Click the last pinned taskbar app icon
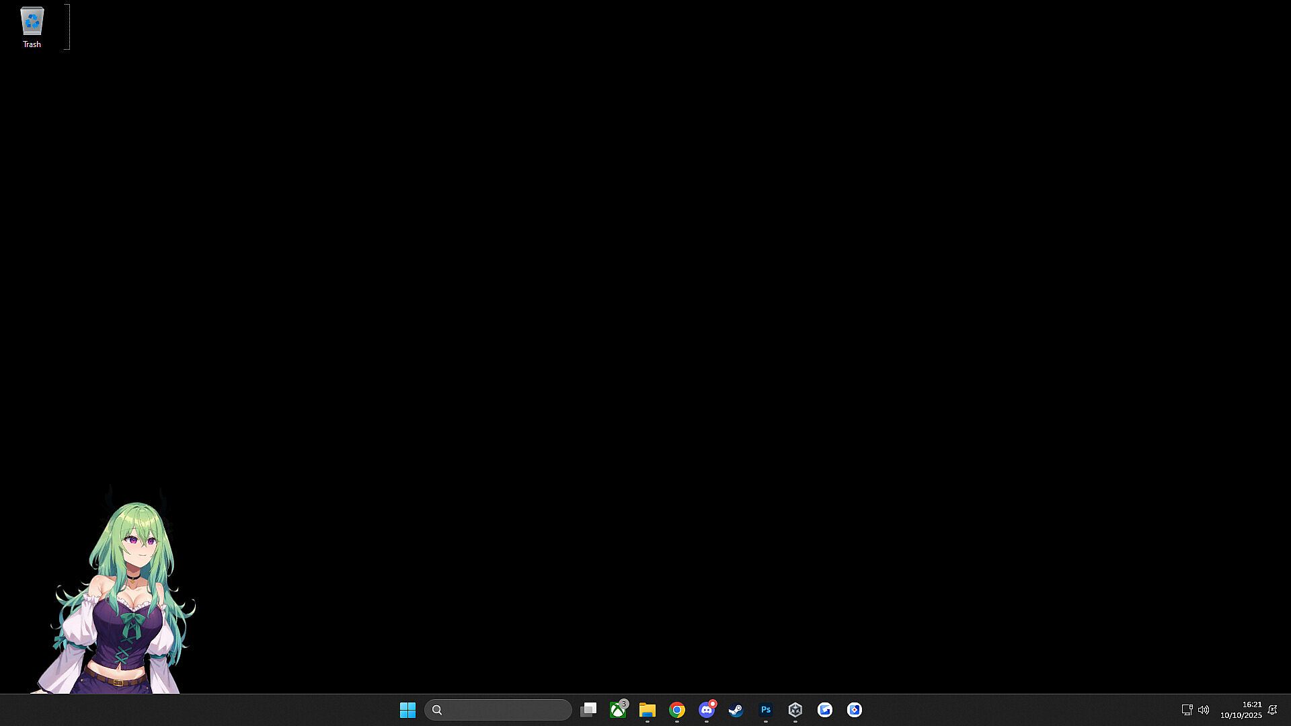1291x726 pixels. tap(855, 710)
